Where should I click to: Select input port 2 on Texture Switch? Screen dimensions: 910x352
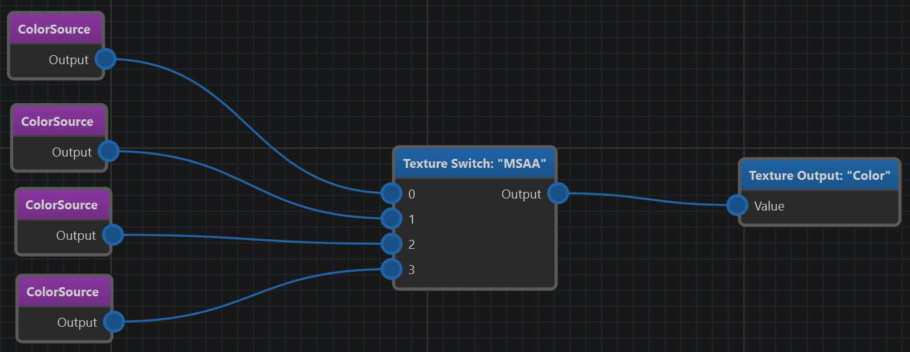point(391,243)
